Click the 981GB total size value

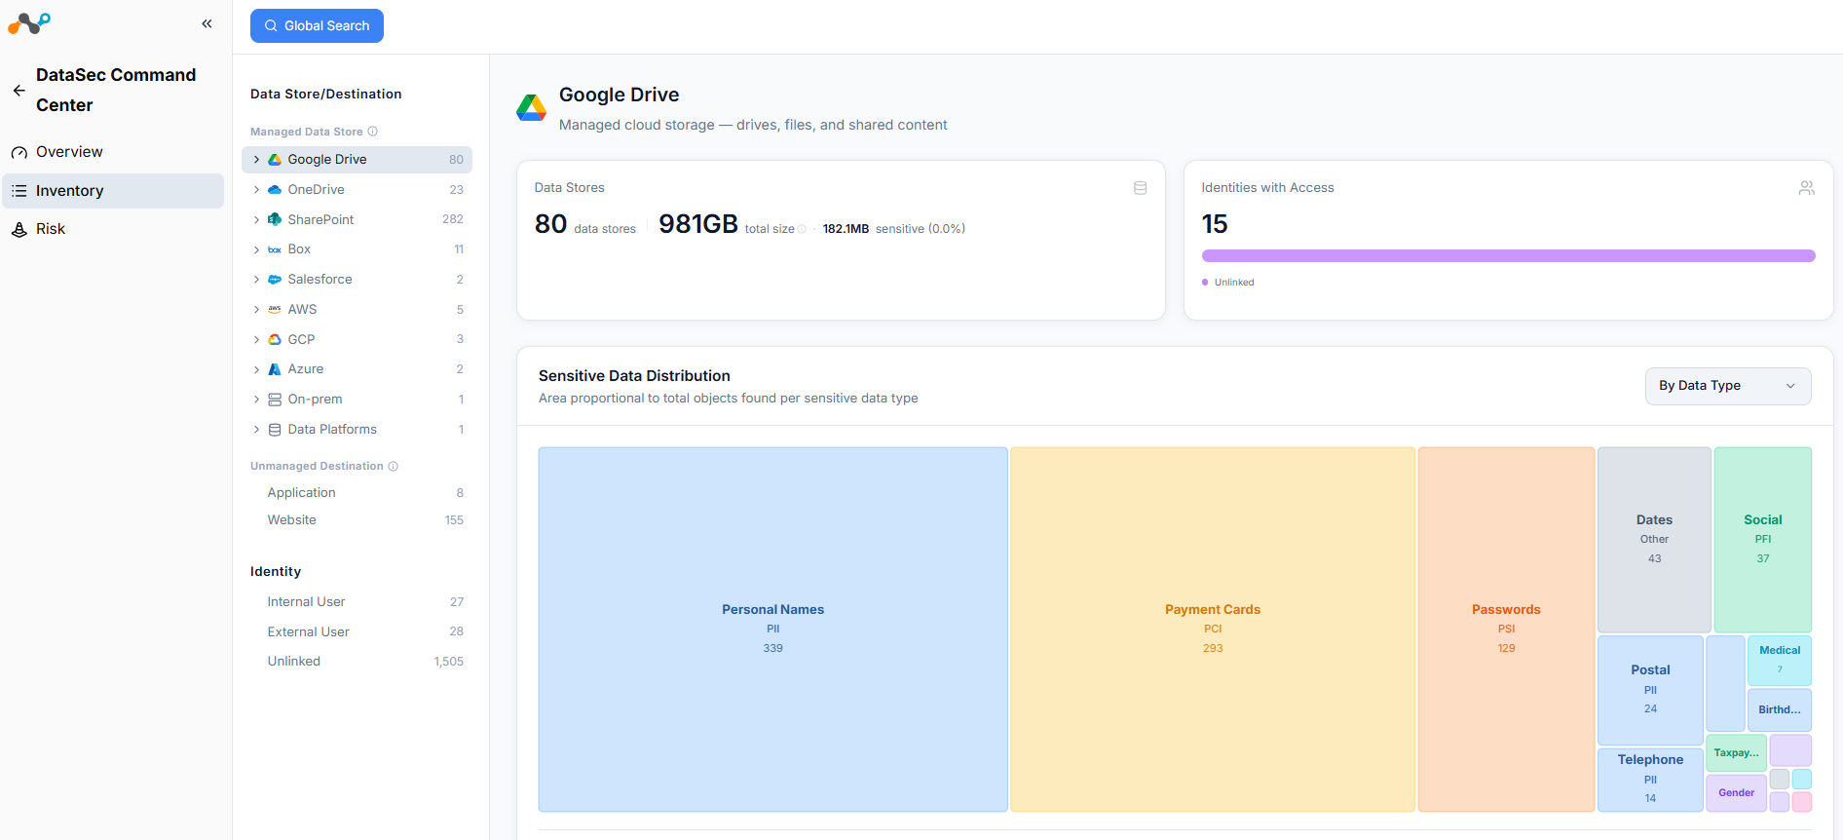click(x=698, y=225)
